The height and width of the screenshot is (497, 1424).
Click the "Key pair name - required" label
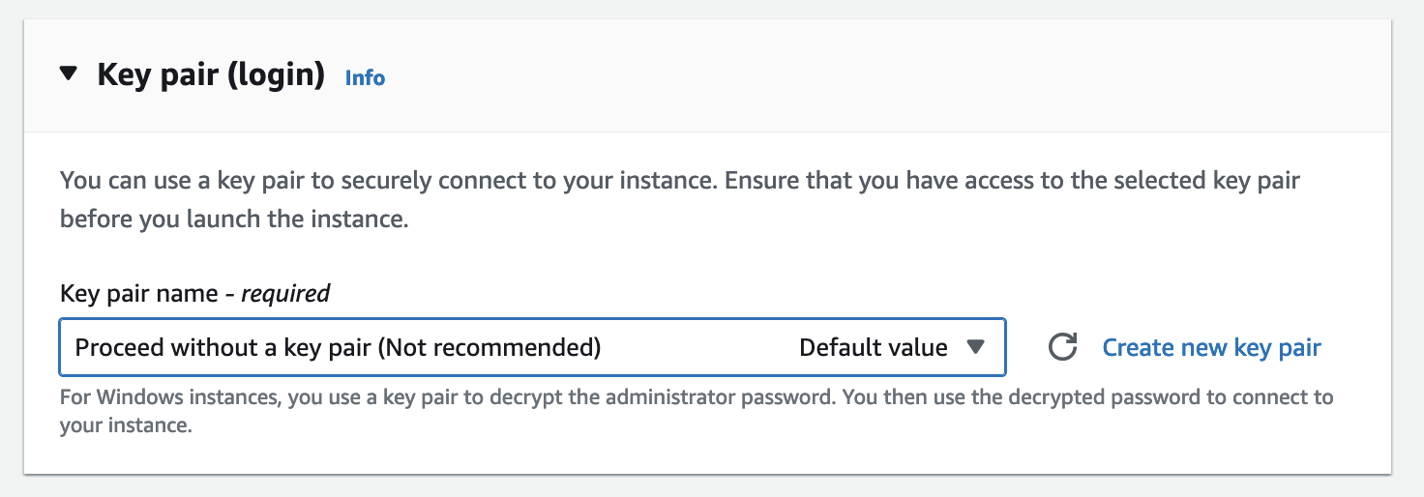194,293
